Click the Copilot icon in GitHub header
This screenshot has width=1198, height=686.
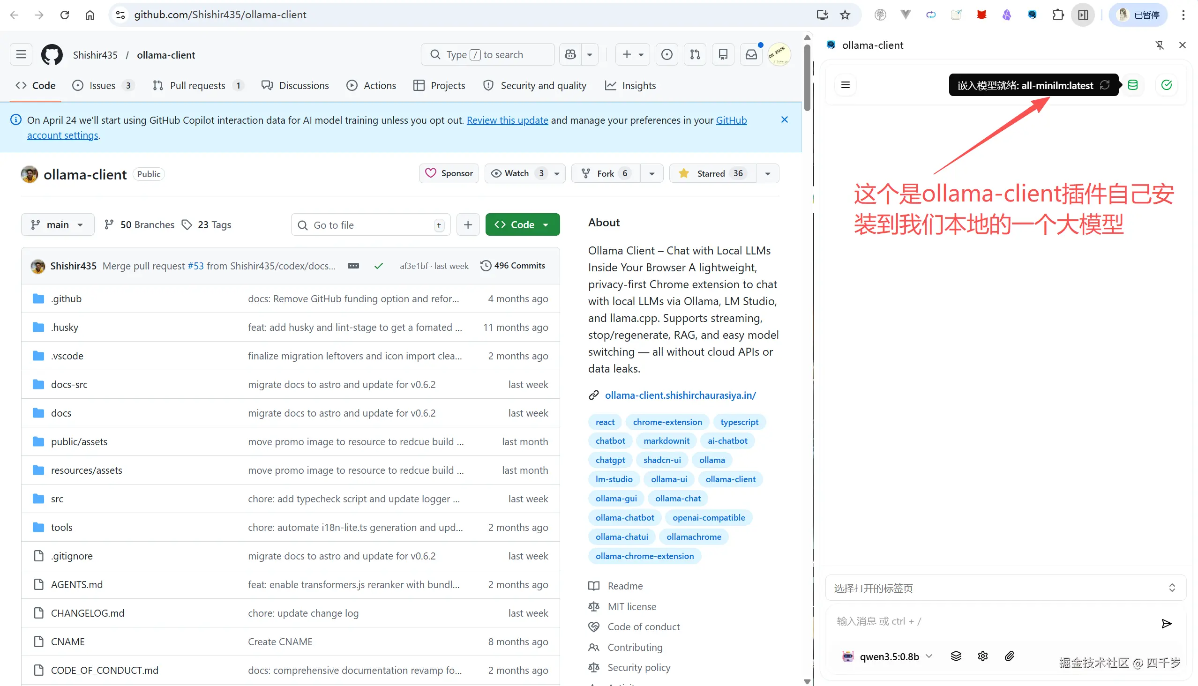[x=570, y=55]
